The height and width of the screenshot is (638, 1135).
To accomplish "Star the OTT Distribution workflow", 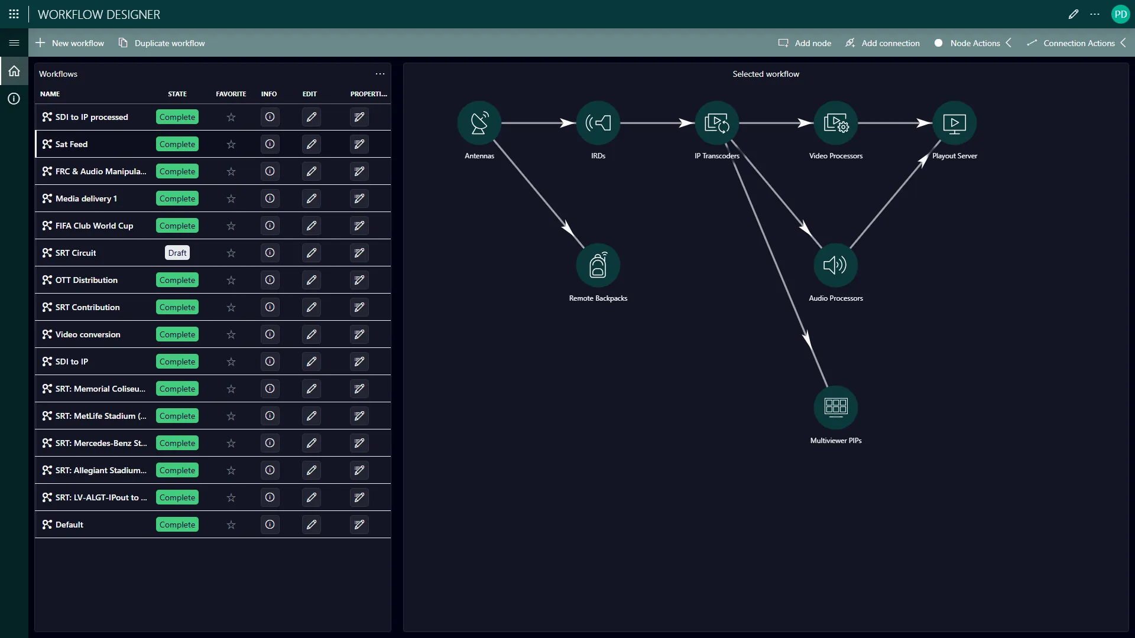I will point(231,280).
